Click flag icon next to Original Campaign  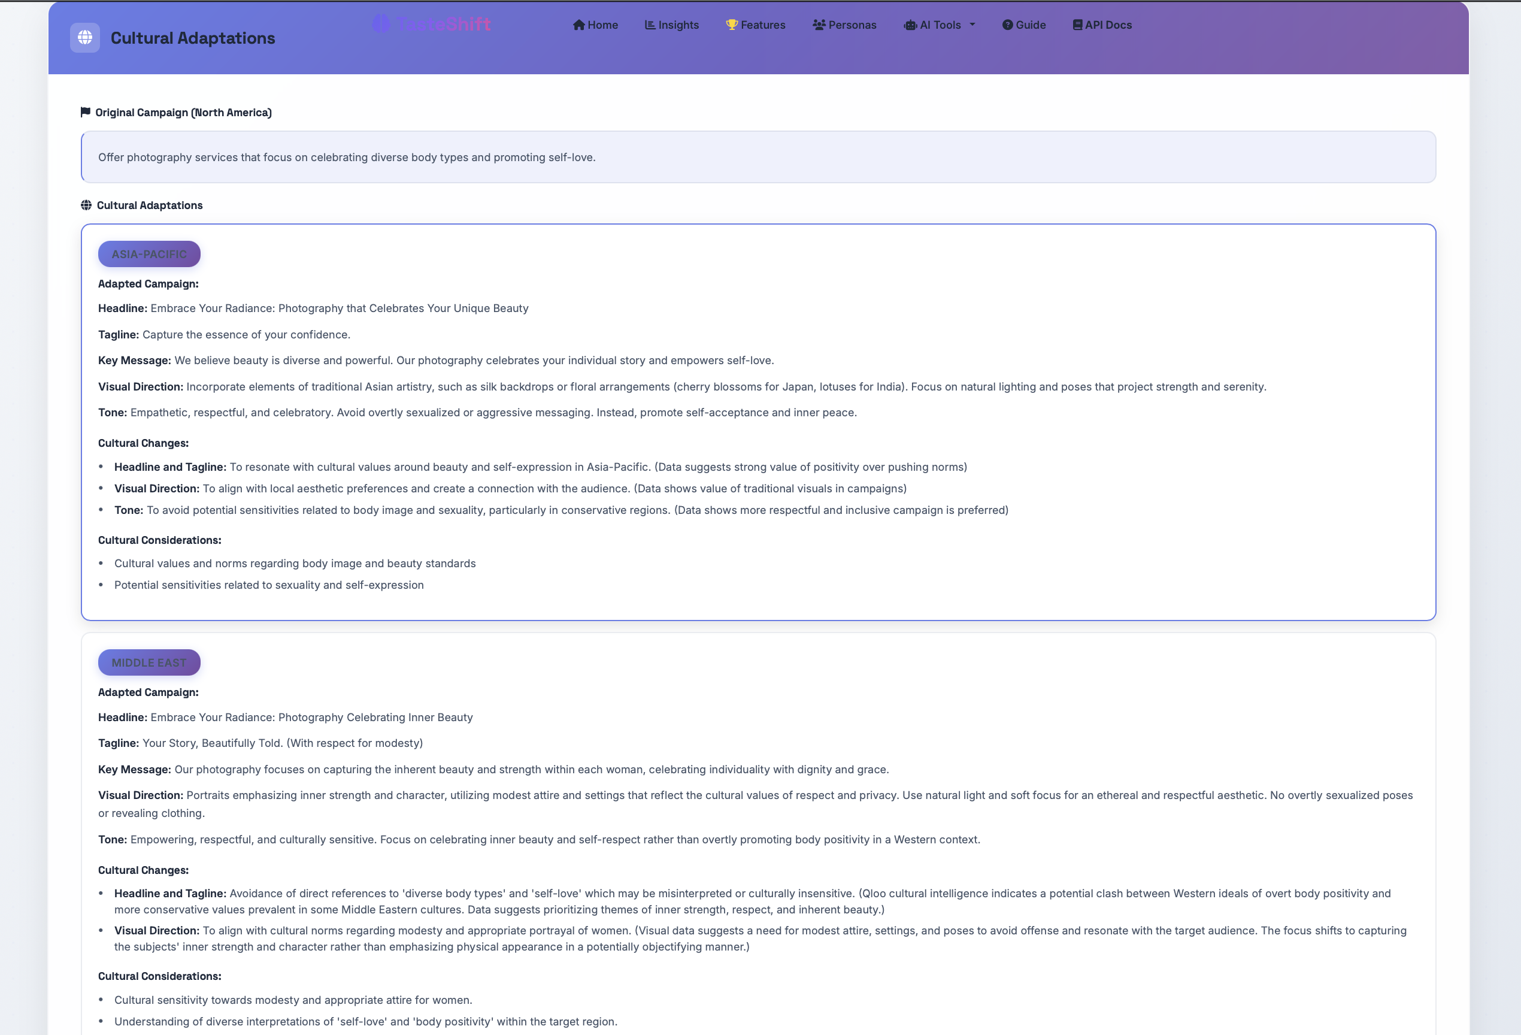[85, 112]
